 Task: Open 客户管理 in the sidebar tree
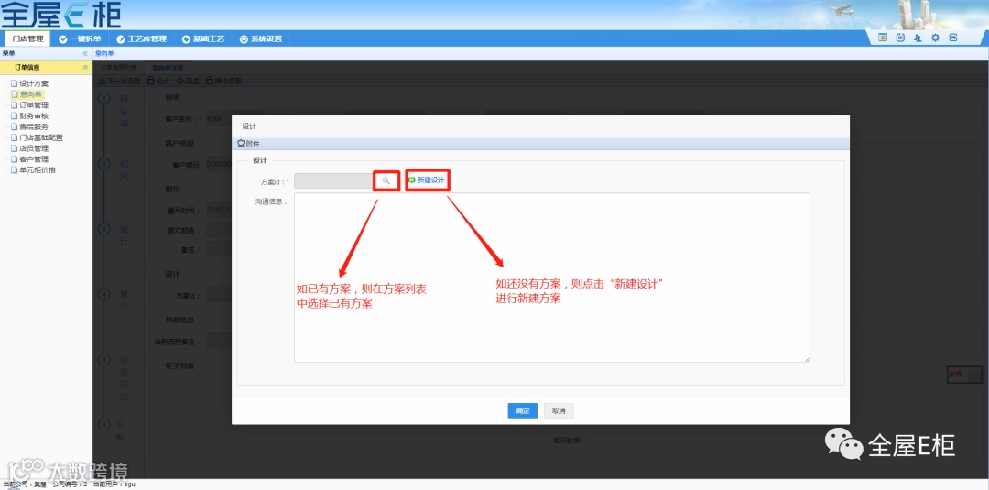pos(29,159)
